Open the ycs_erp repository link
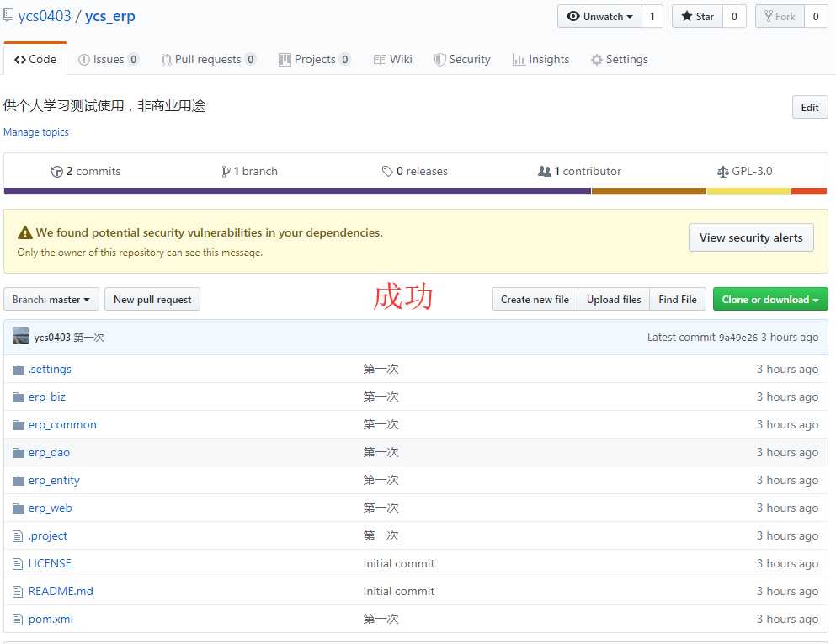836x644 pixels. click(x=109, y=16)
